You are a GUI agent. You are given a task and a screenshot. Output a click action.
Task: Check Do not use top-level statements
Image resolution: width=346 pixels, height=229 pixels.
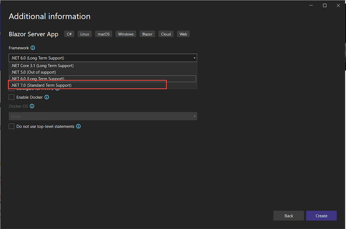(x=11, y=126)
